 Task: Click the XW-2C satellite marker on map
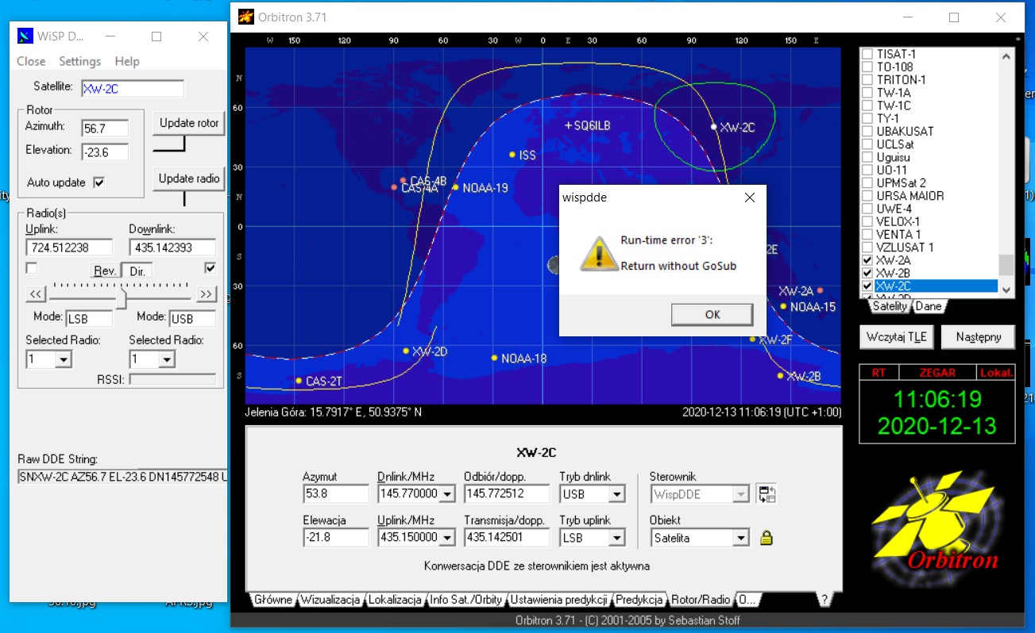(x=713, y=127)
